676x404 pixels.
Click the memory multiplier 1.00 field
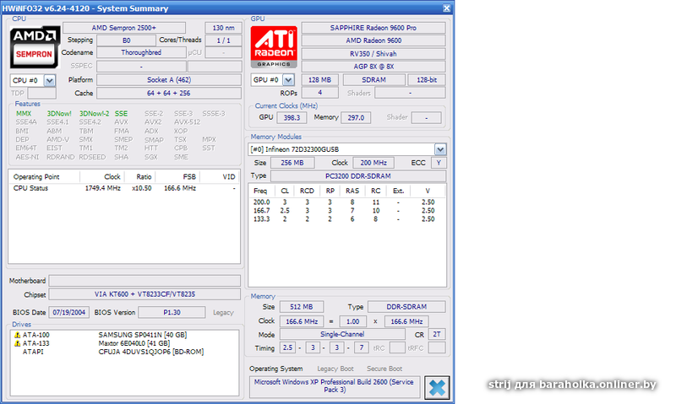[x=352, y=321]
